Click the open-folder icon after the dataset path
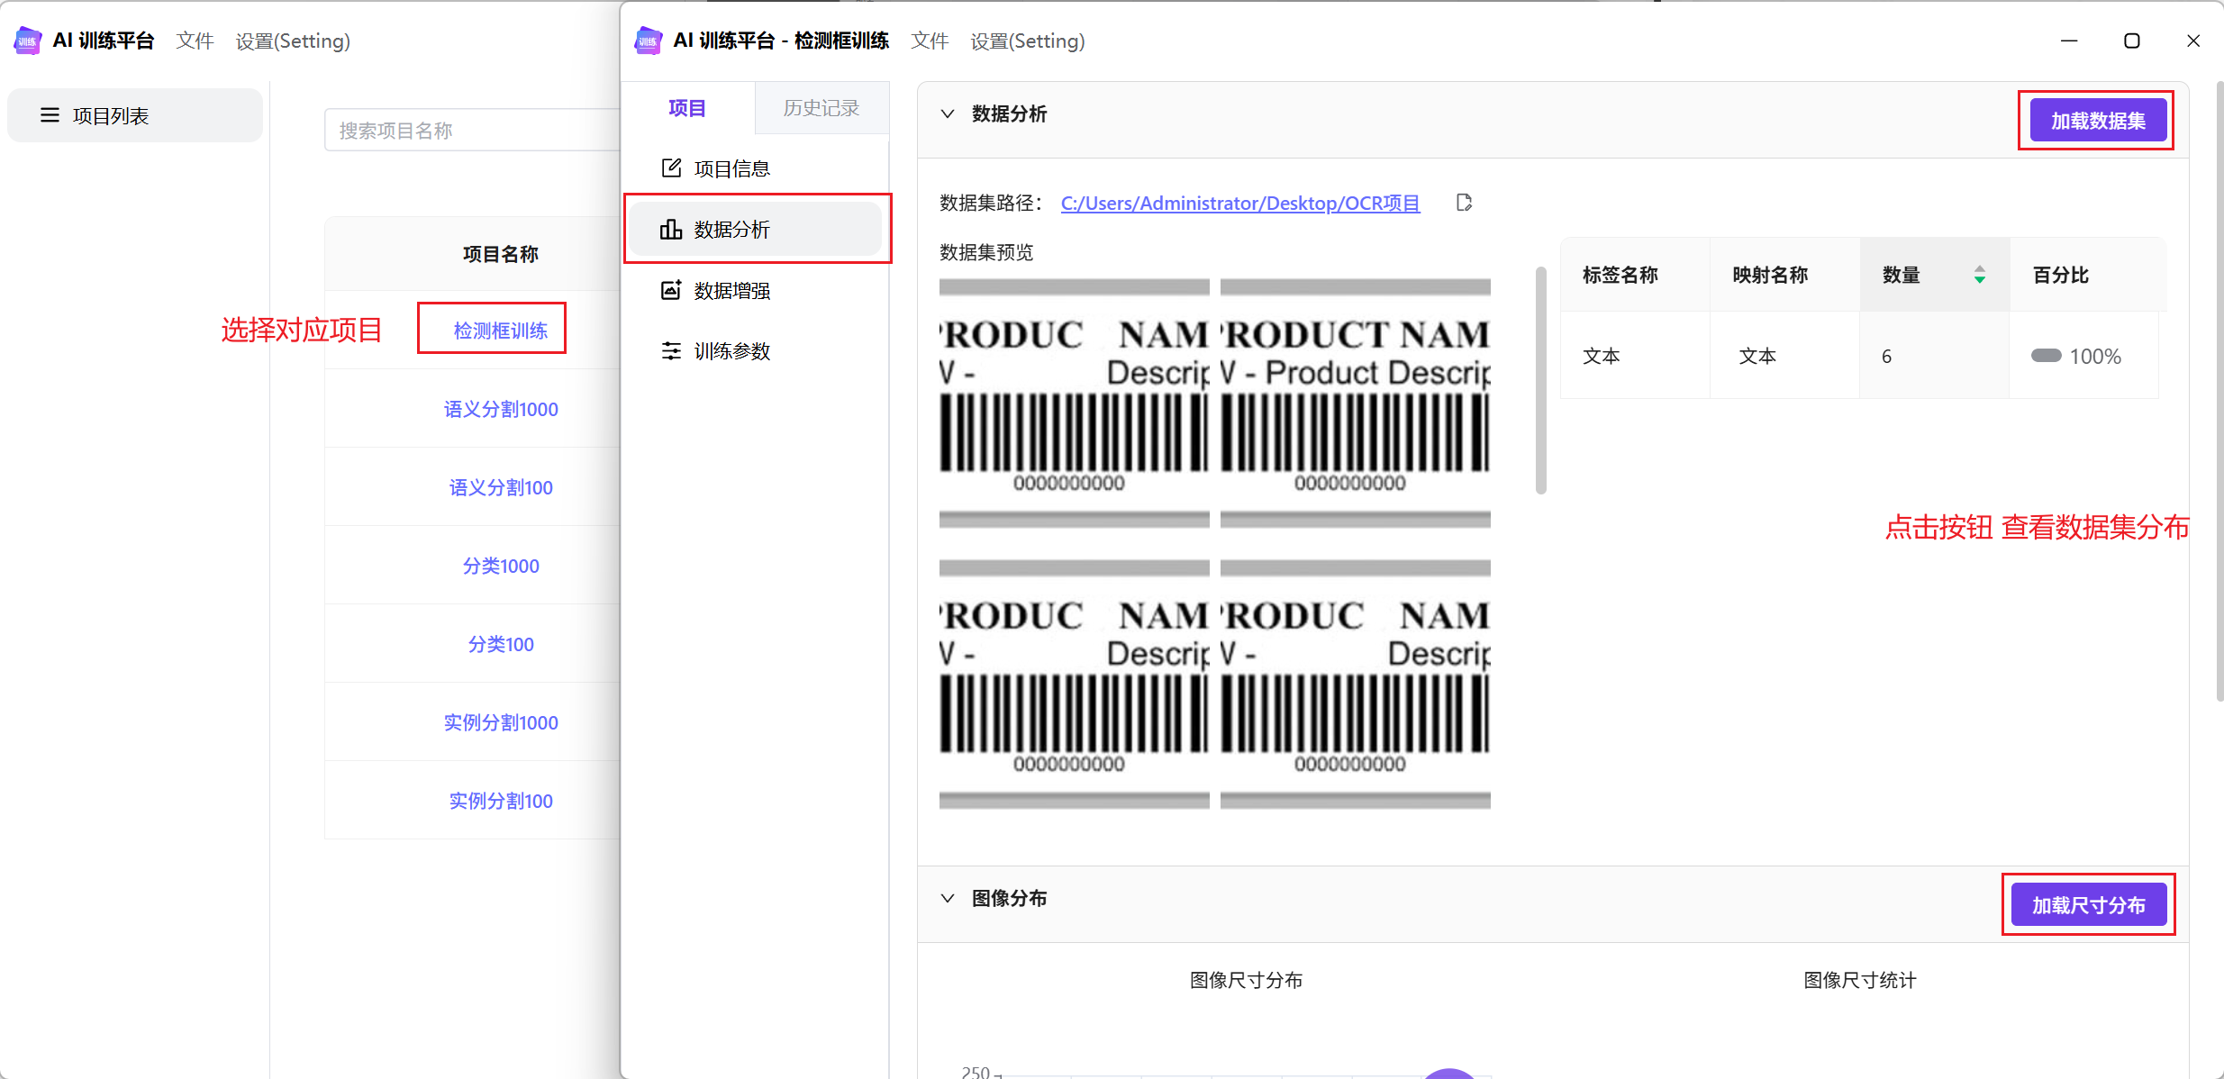This screenshot has height=1079, width=2224. click(1464, 203)
